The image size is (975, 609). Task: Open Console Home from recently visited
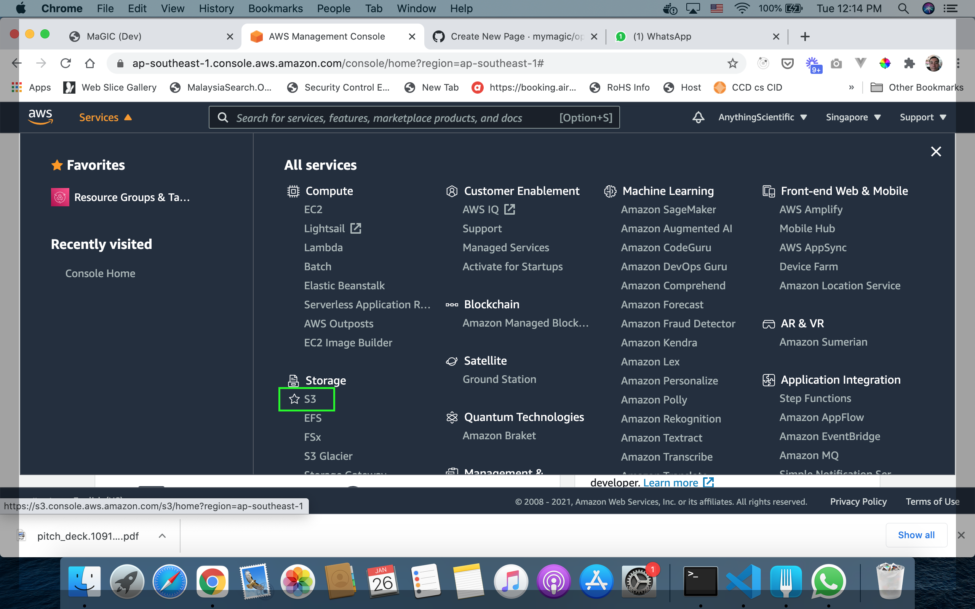(100, 273)
